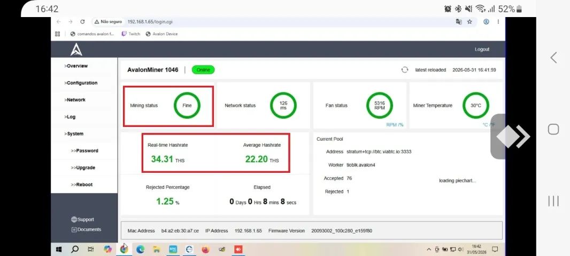Open the Windows notification center icon
Viewport: 570px width, 256px height.
(x=495, y=249)
